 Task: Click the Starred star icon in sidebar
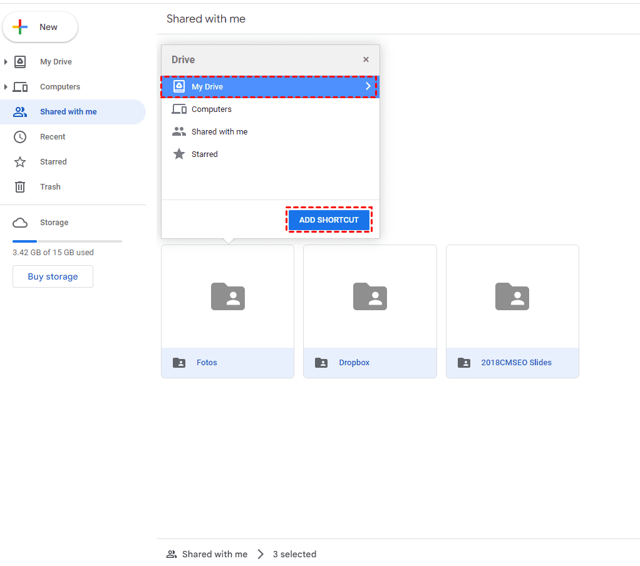coord(20,162)
